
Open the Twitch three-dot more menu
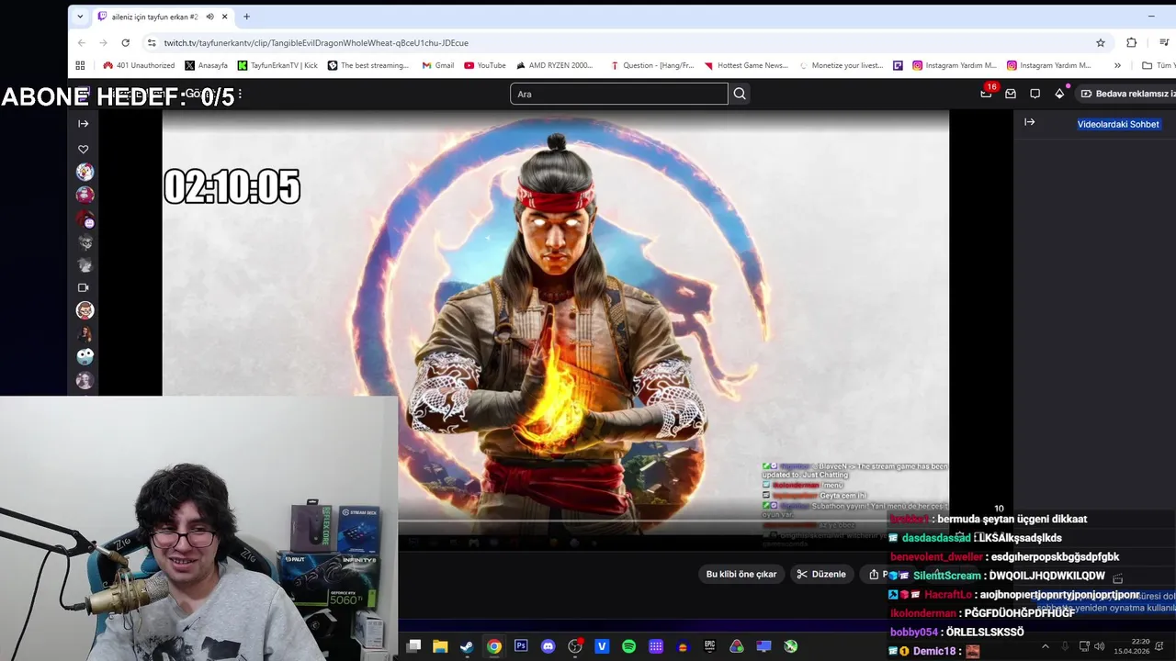(240, 94)
